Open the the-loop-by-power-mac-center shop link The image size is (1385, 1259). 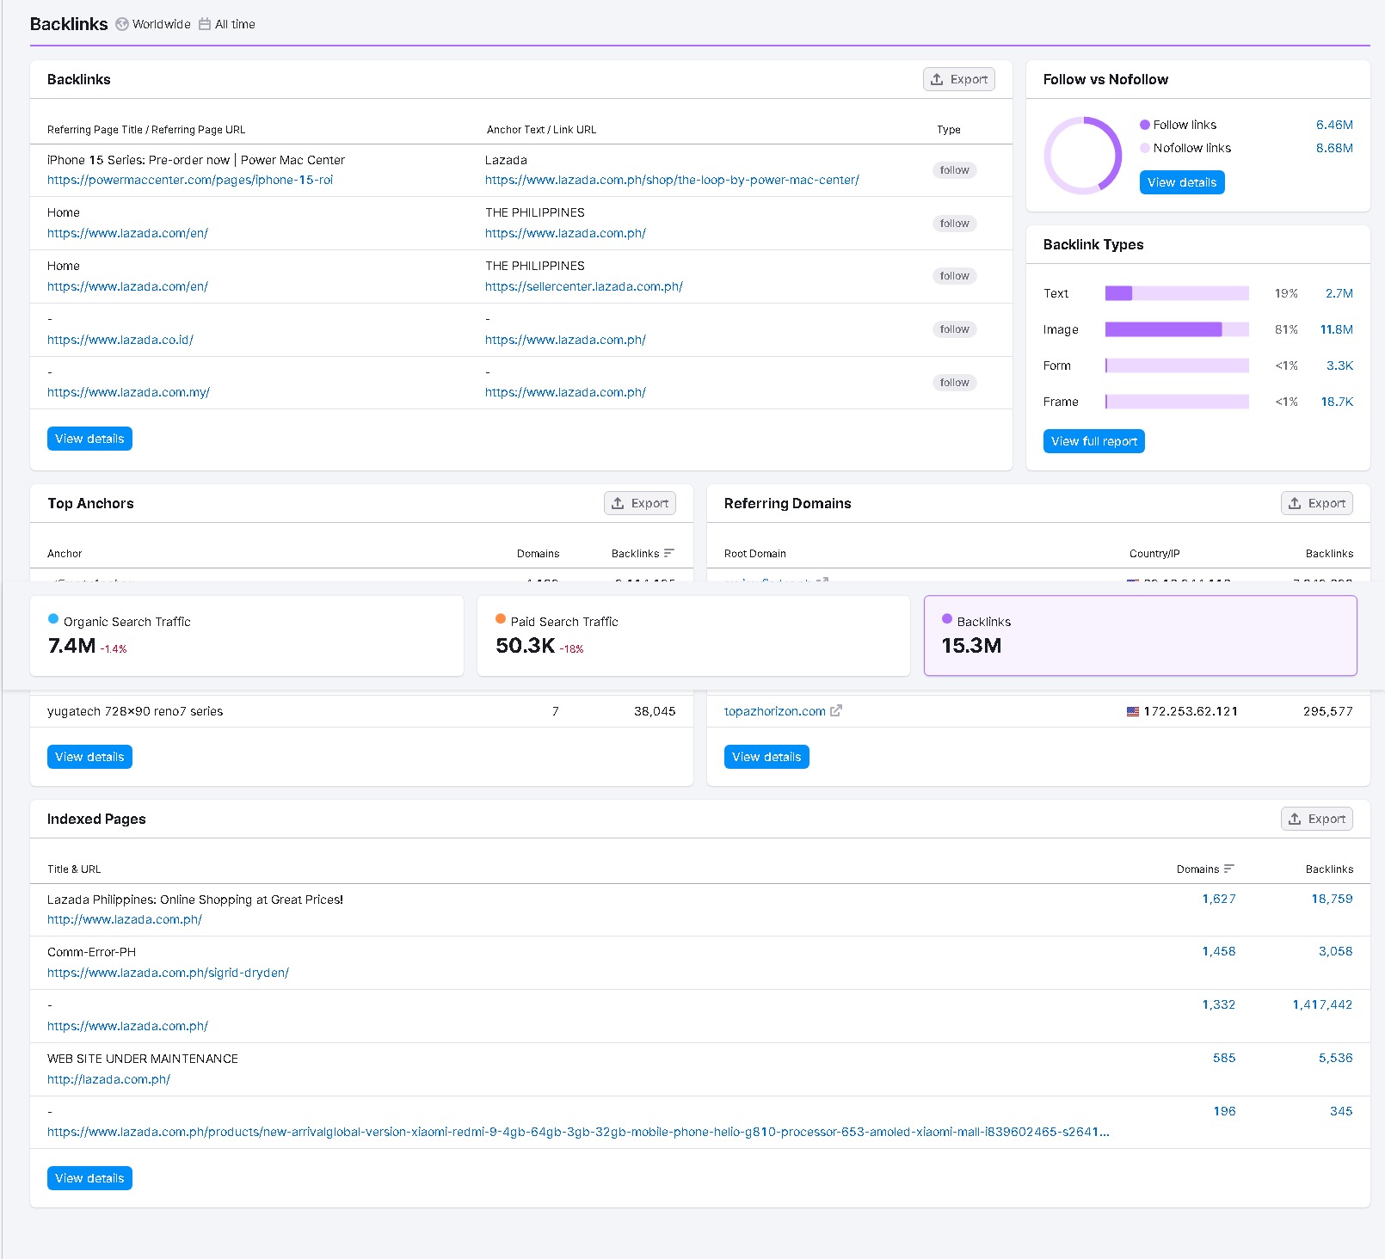pyautogui.click(x=672, y=180)
